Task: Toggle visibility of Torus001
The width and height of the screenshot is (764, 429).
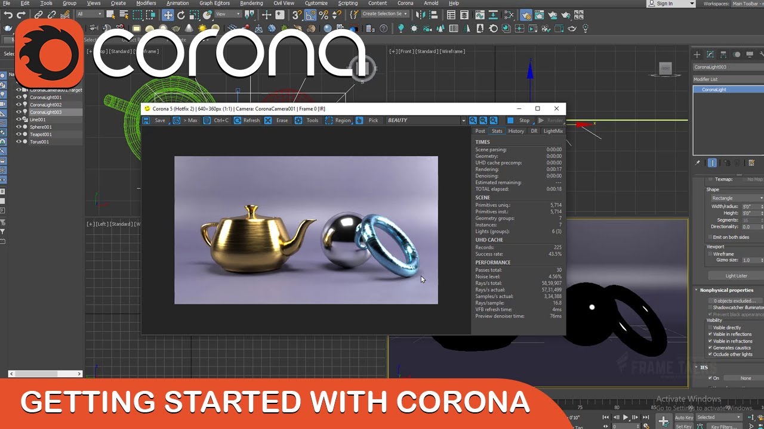Action: click(x=19, y=142)
